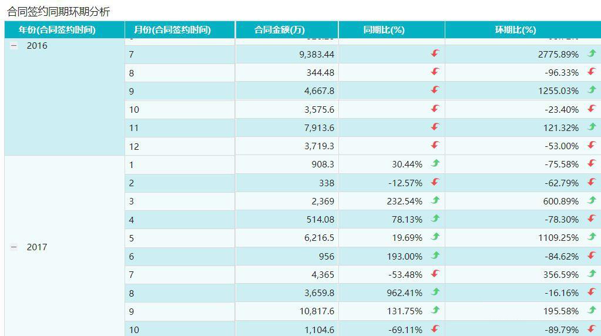
Task: Click green up arrow beside 2775.89%
Action: [592, 53]
